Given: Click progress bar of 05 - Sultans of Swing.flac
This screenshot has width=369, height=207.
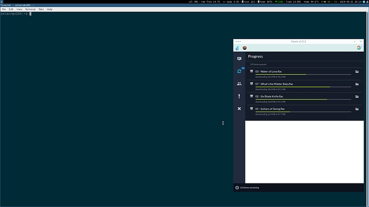Looking at the screenshot, I should point(303,112).
